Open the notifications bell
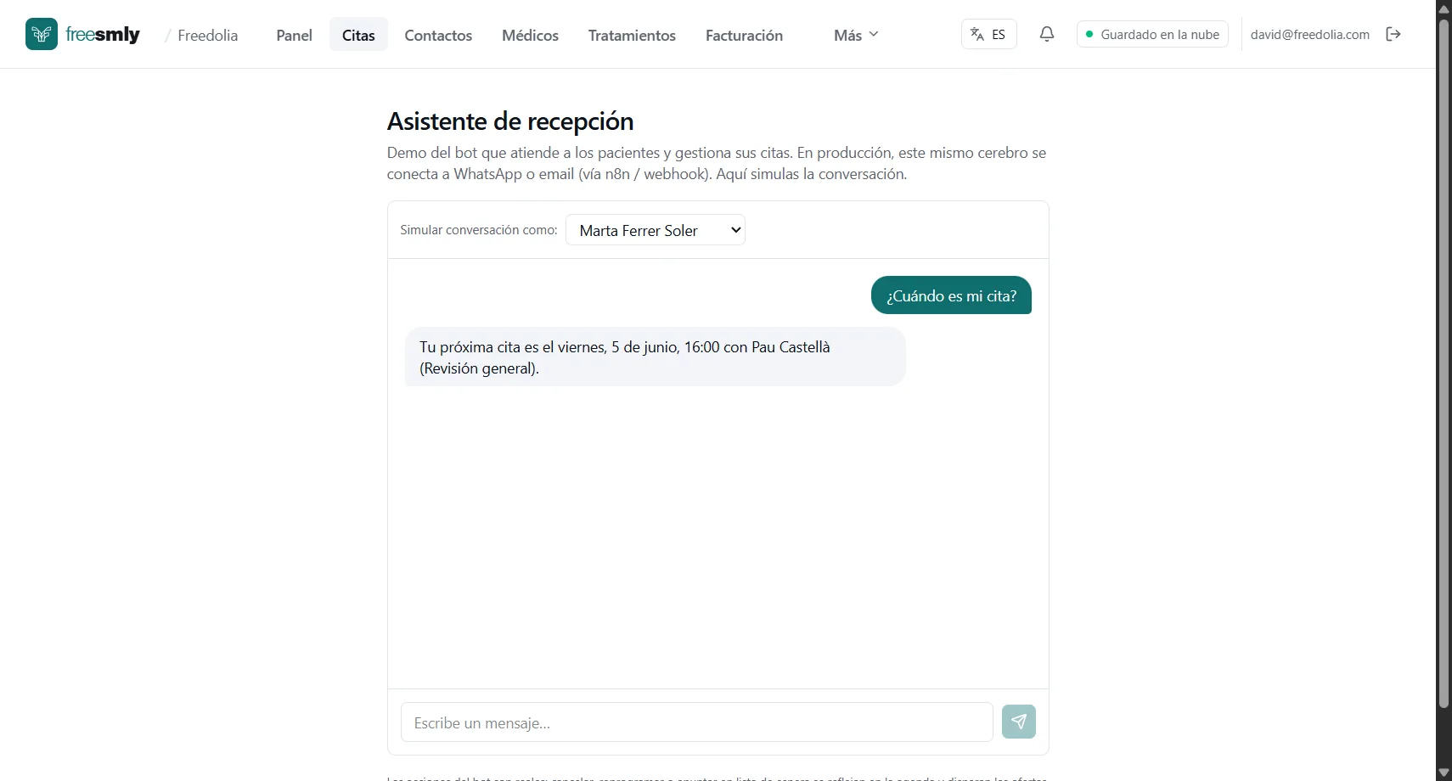 (1047, 34)
